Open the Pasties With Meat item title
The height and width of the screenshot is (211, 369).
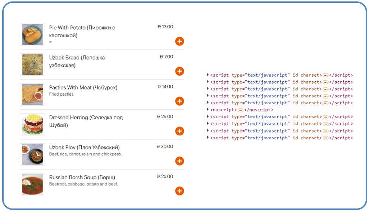(x=83, y=87)
